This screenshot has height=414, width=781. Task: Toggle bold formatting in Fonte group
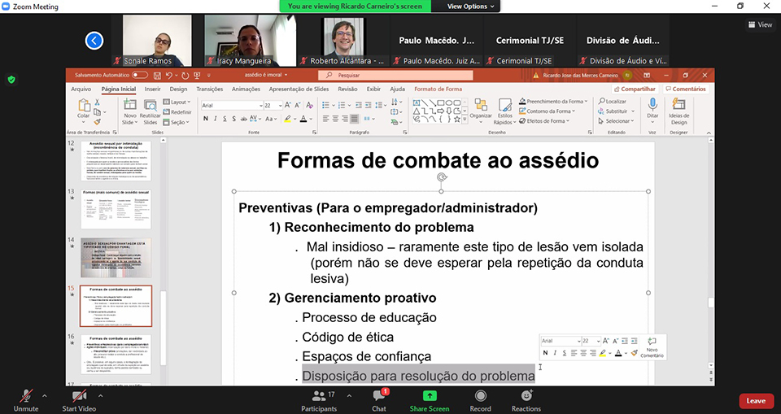click(205, 119)
